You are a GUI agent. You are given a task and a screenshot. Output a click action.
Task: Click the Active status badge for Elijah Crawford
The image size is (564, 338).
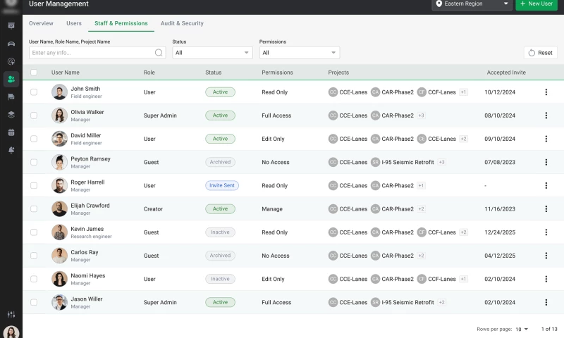pyautogui.click(x=220, y=208)
